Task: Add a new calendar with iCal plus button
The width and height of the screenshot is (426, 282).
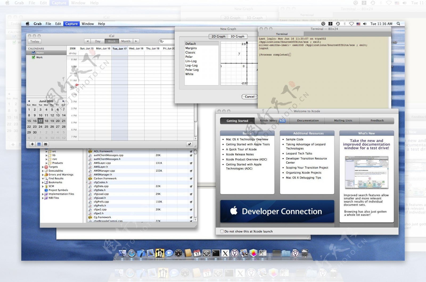Action: [32, 144]
